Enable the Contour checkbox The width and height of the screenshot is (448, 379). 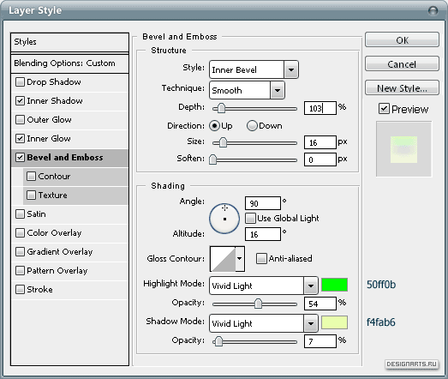point(31,177)
